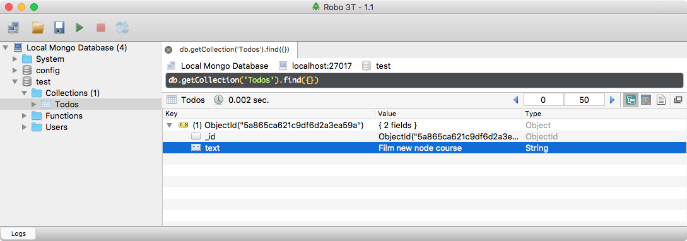Collapse the ObjectId document row
The width and height of the screenshot is (687, 241).
click(x=169, y=126)
